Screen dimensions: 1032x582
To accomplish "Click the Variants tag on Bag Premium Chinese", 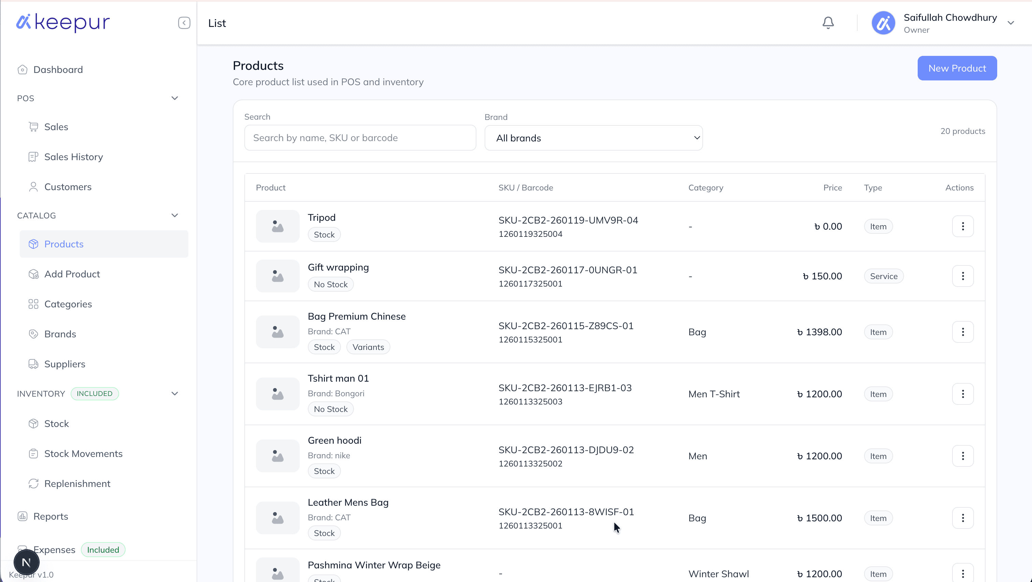I will [x=368, y=347].
